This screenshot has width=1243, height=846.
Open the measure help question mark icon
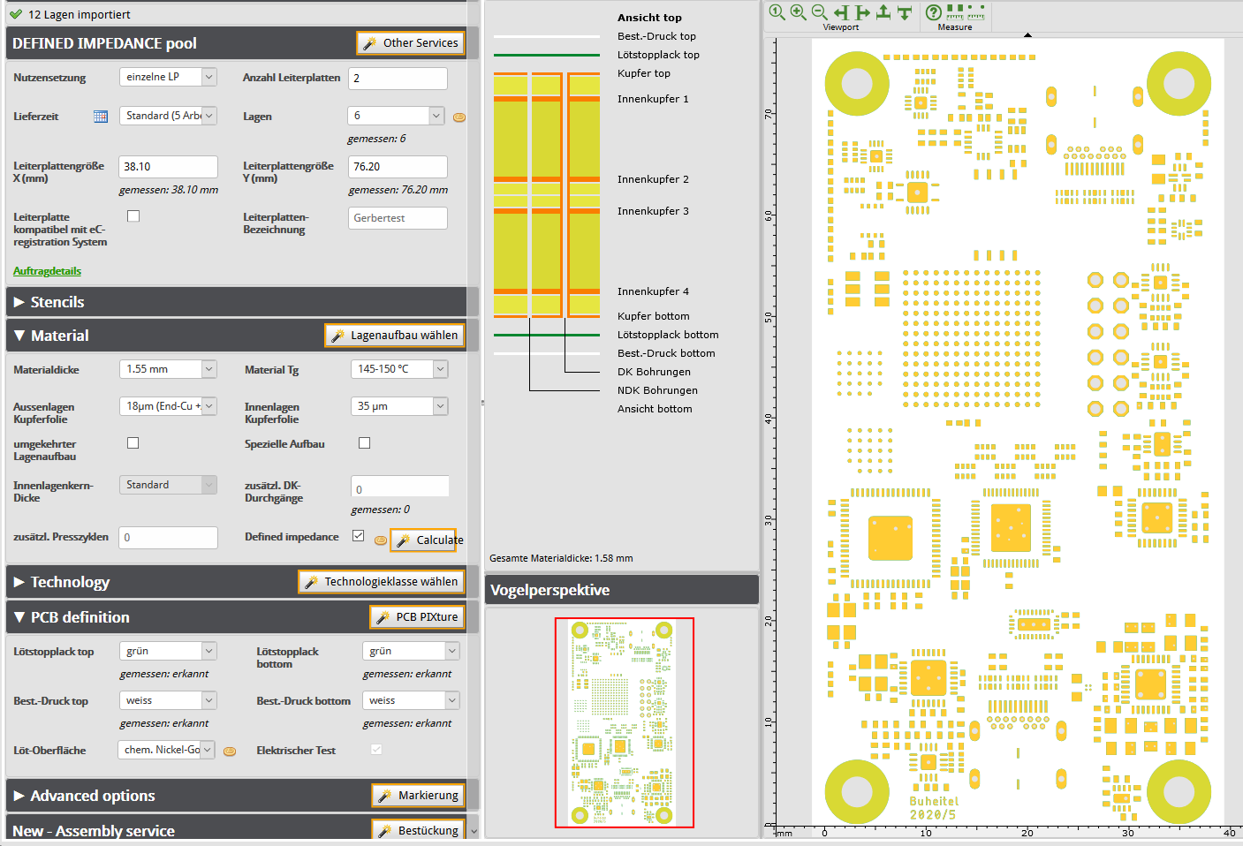933,11
